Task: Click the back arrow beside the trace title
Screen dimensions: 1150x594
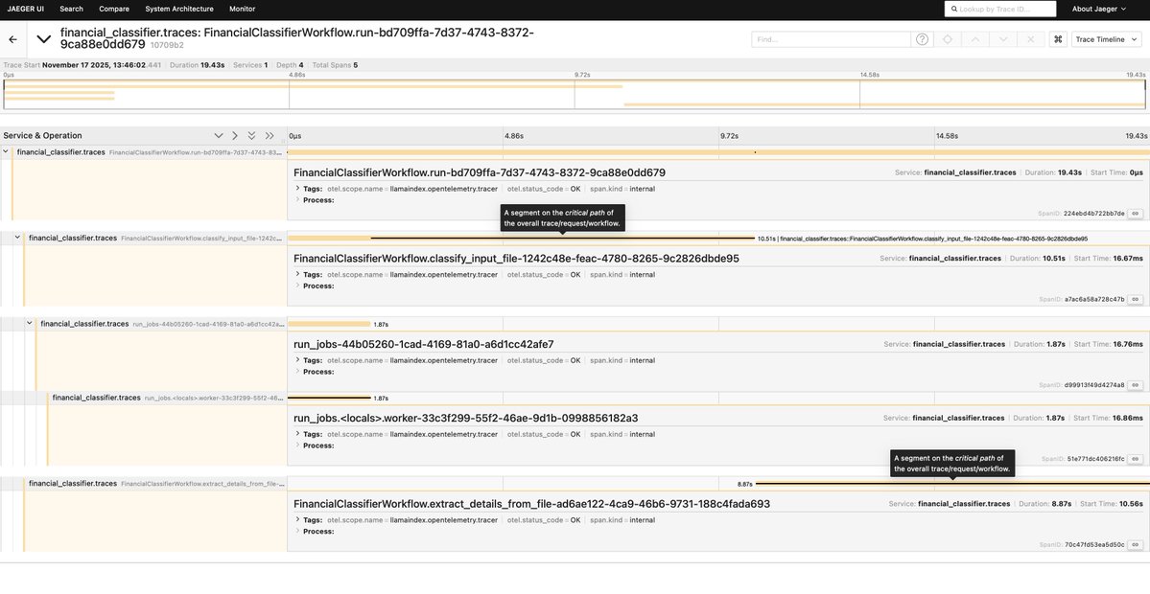Action: (11, 38)
